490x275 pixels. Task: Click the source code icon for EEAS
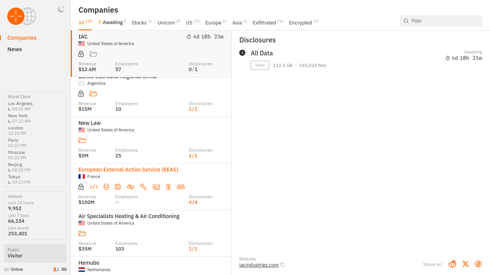pos(94,187)
